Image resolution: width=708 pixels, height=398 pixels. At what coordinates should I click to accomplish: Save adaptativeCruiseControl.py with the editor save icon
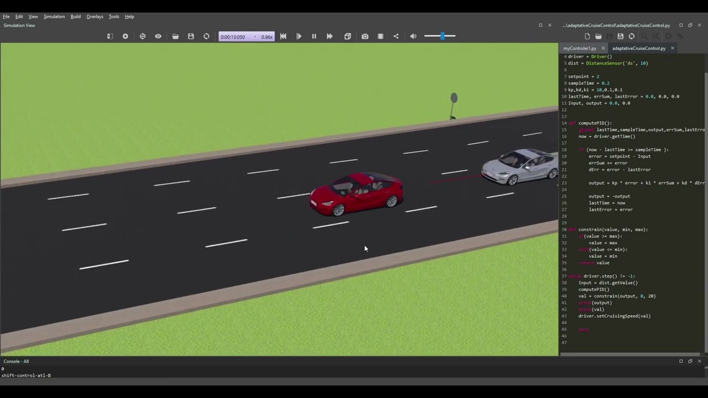pos(621,36)
